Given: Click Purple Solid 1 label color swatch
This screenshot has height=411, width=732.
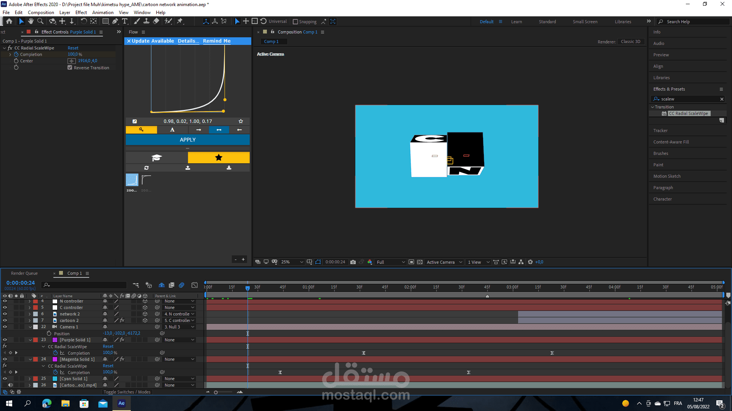Looking at the screenshot, I should [35, 340].
